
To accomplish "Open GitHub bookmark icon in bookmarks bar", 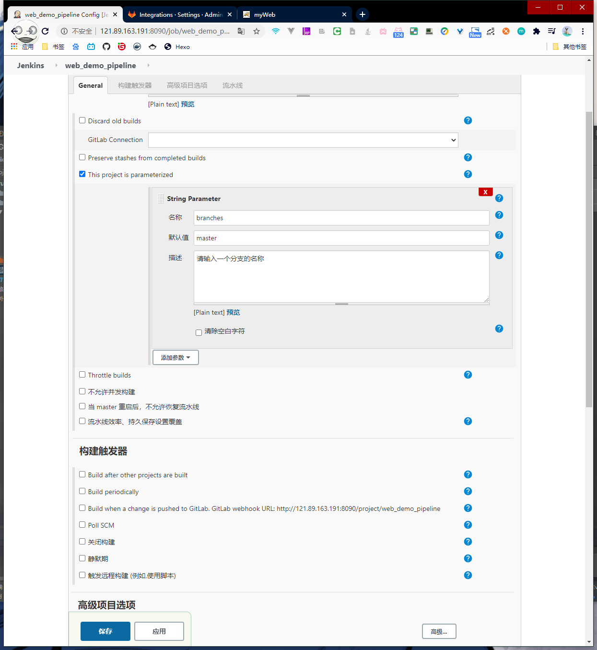I will (x=106, y=47).
